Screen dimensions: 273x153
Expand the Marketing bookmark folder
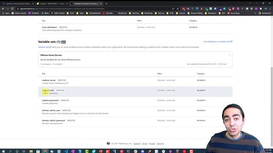pos(147,13)
